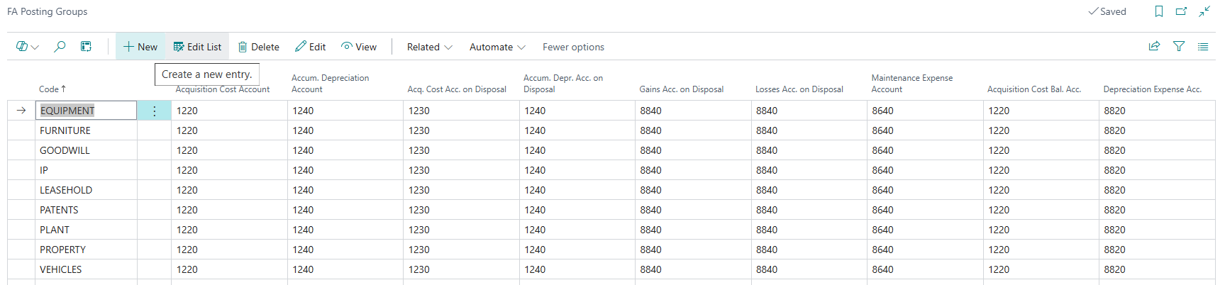Delete the selected posting group
1225x285 pixels.
tap(258, 47)
